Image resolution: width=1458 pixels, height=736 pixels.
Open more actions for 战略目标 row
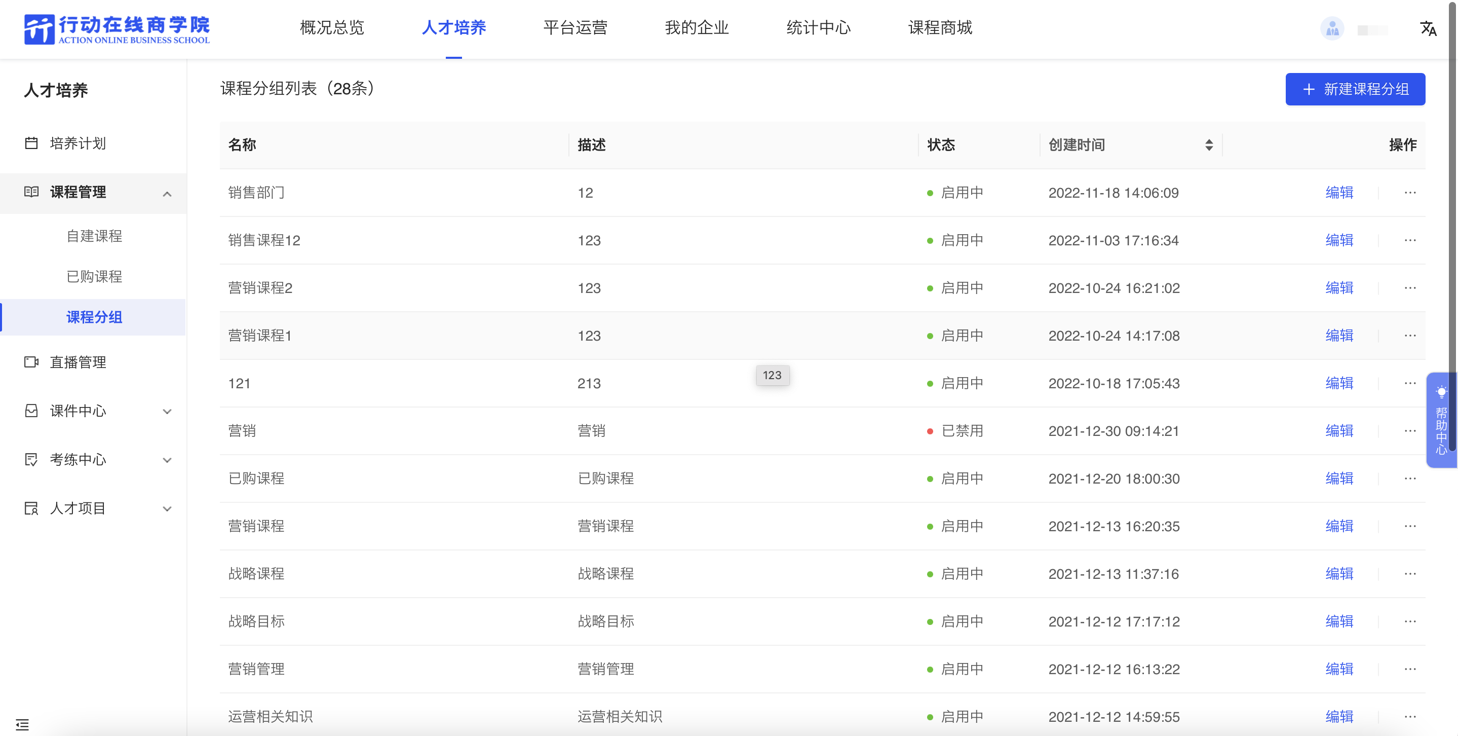click(1410, 621)
